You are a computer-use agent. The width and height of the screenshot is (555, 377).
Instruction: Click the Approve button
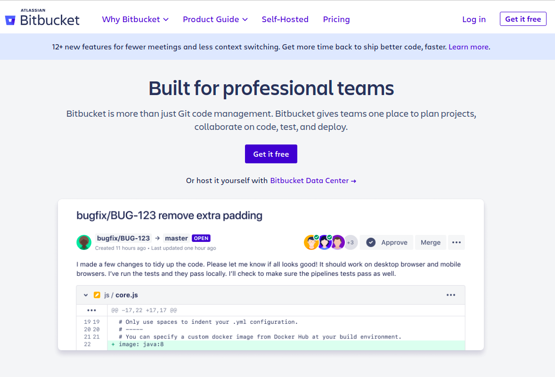click(386, 242)
